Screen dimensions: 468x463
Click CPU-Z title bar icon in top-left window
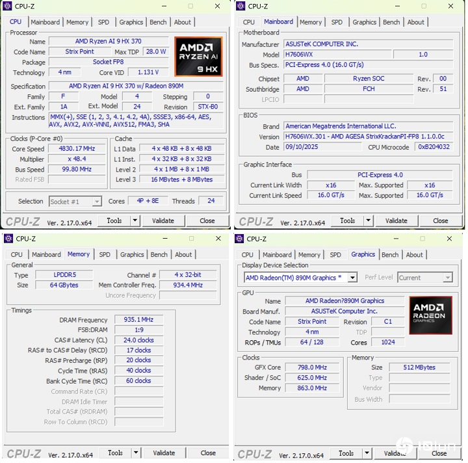(x=8, y=6)
